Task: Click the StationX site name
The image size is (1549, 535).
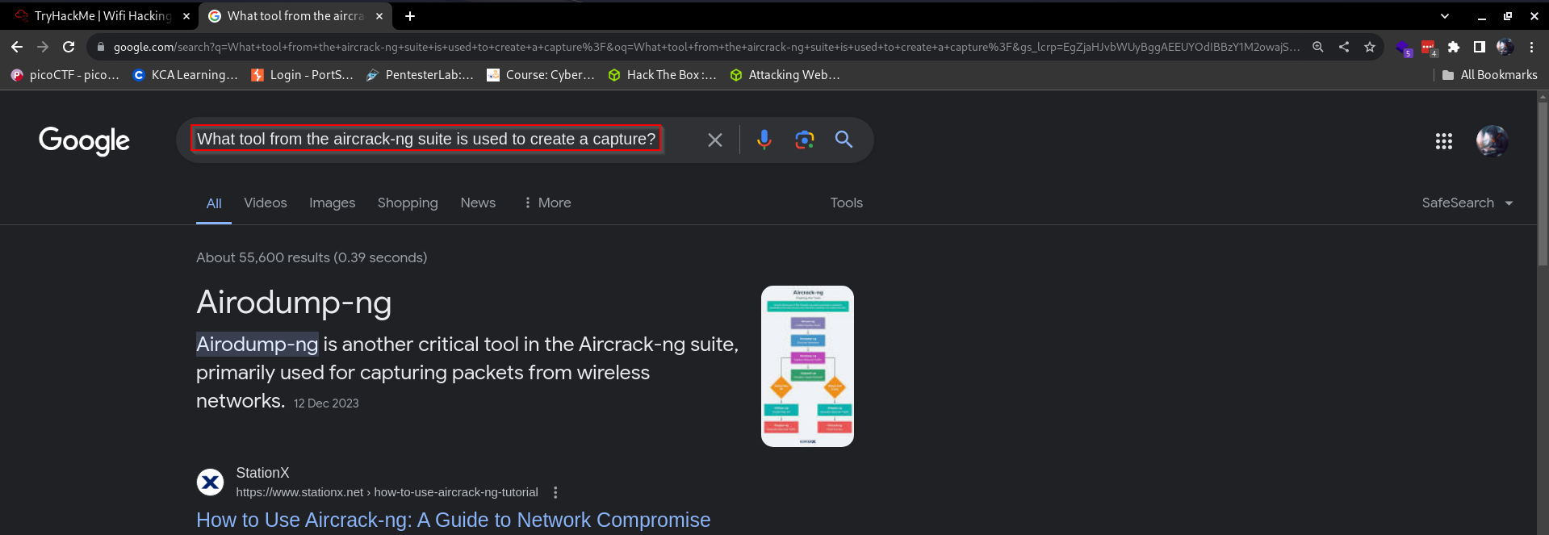Action: point(262,473)
